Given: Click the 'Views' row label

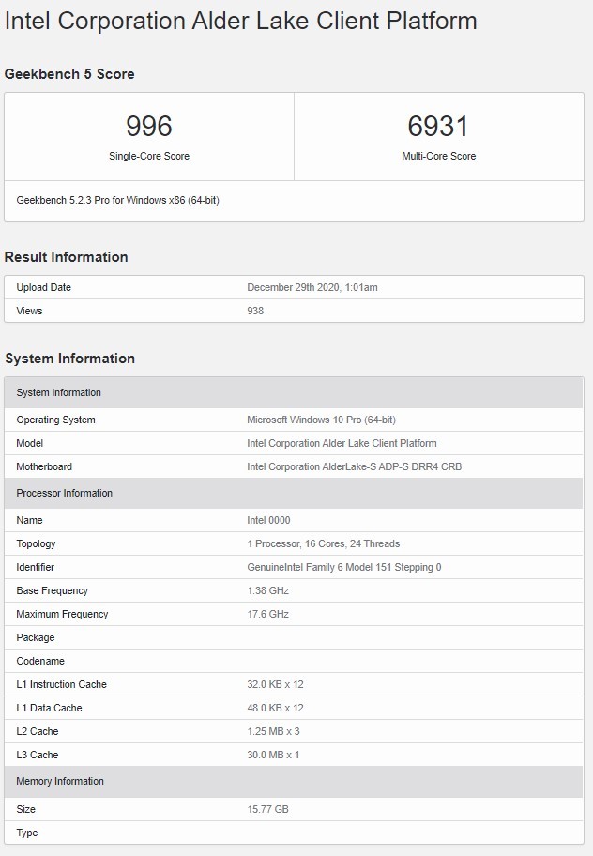Looking at the screenshot, I should click(29, 312).
